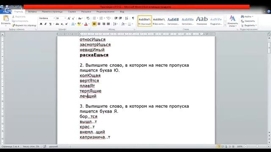Click the spell check icon in status bar
The height and width of the screenshot is (152, 271).
point(44,147)
